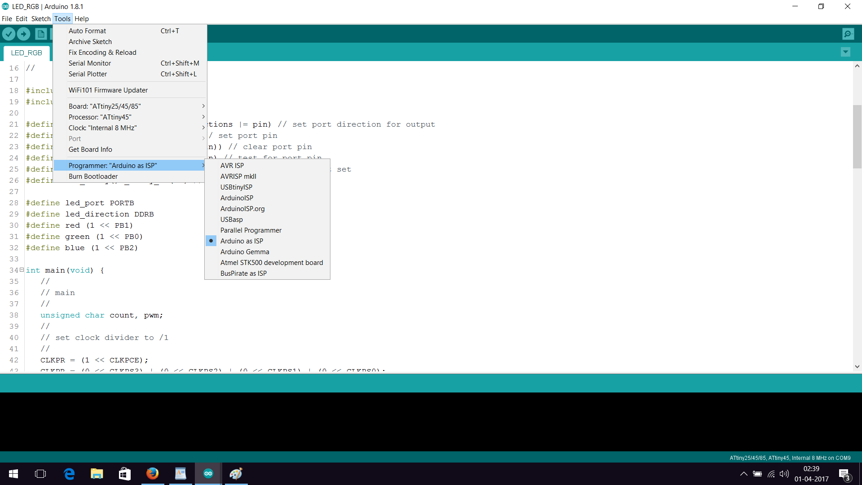Click the volume speaker tray icon
Screen dimensions: 862x485
[784, 474]
